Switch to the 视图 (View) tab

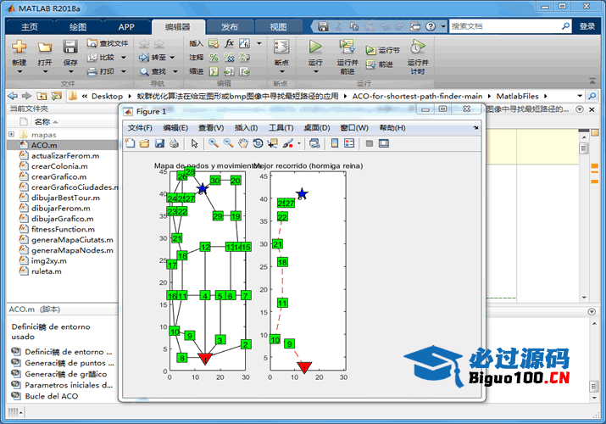(x=278, y=27)
